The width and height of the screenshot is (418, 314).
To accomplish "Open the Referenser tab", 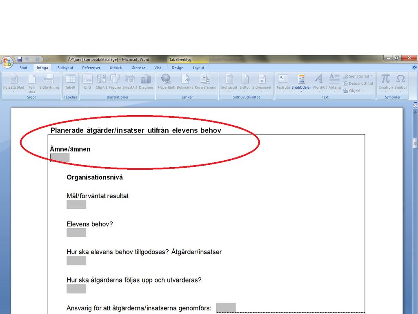I will pos(91,68).
